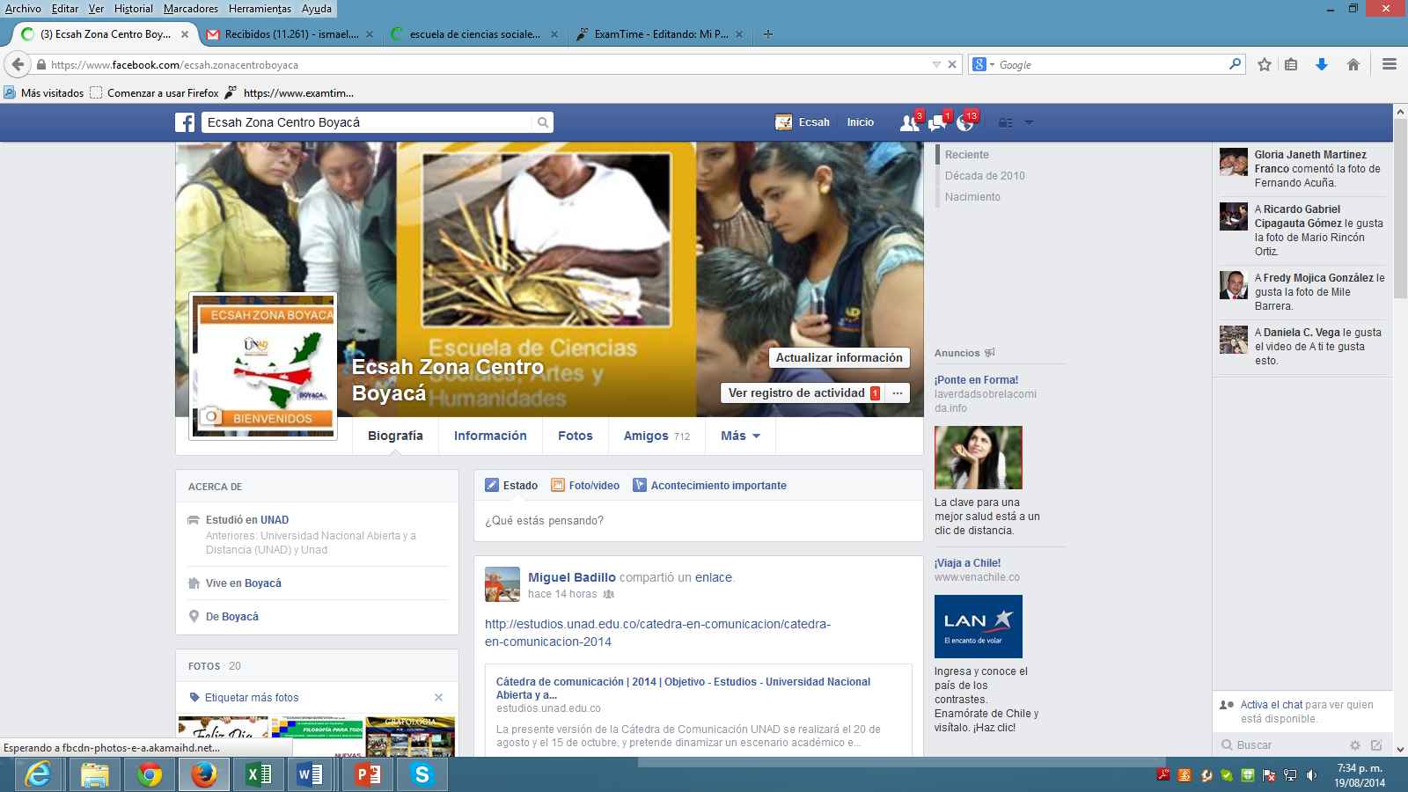Open Facebook messages icon
This screenshot has height=792, width=1408.
click(937, 123)
